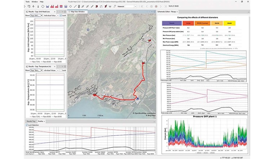274x159 pixels.
Task: Open view menu chevron of Map View Window
Action: 152,12
